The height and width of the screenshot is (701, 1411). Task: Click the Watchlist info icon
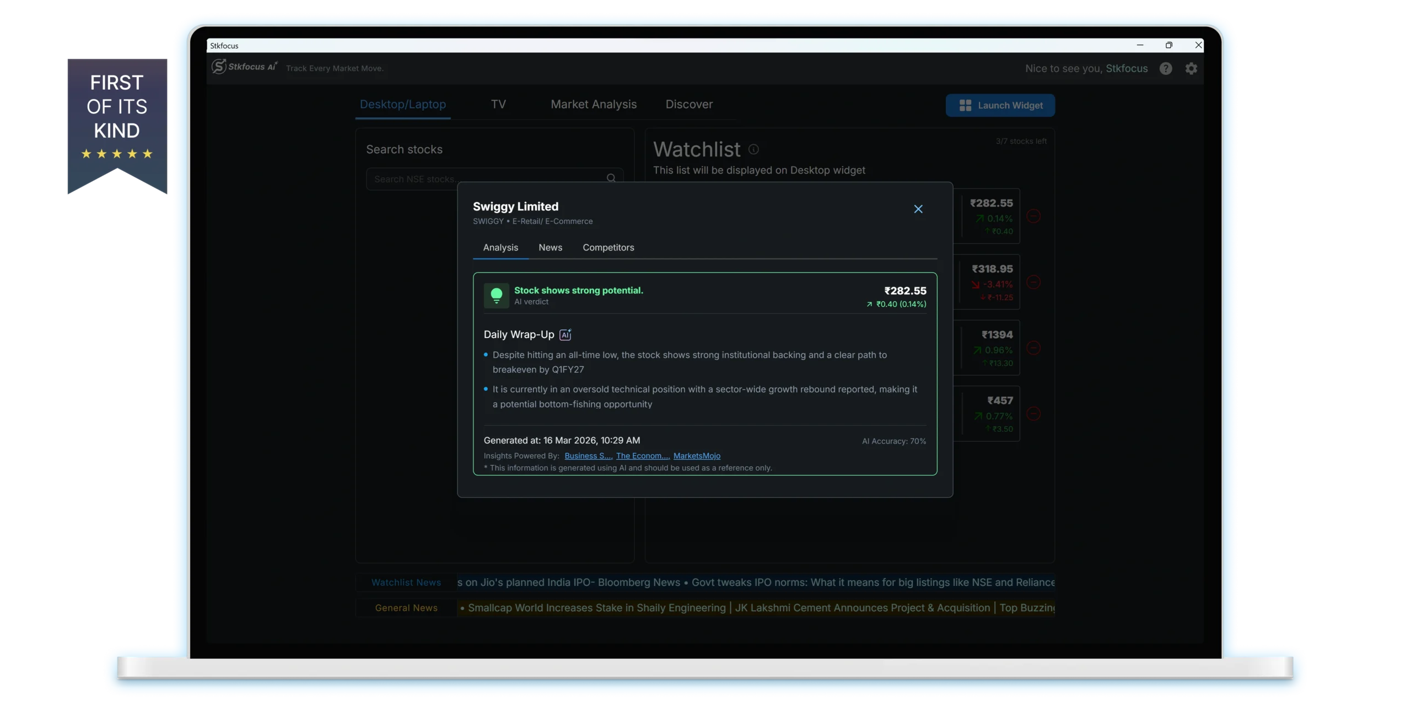tap(753, 149)
